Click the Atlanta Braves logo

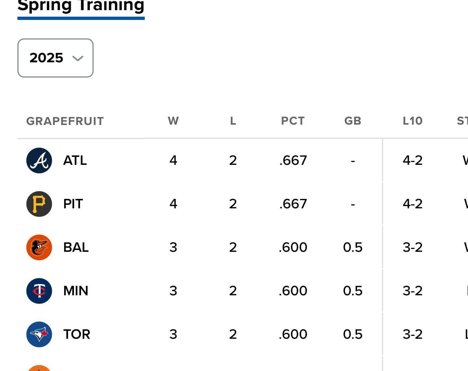(x=40, y=161)
